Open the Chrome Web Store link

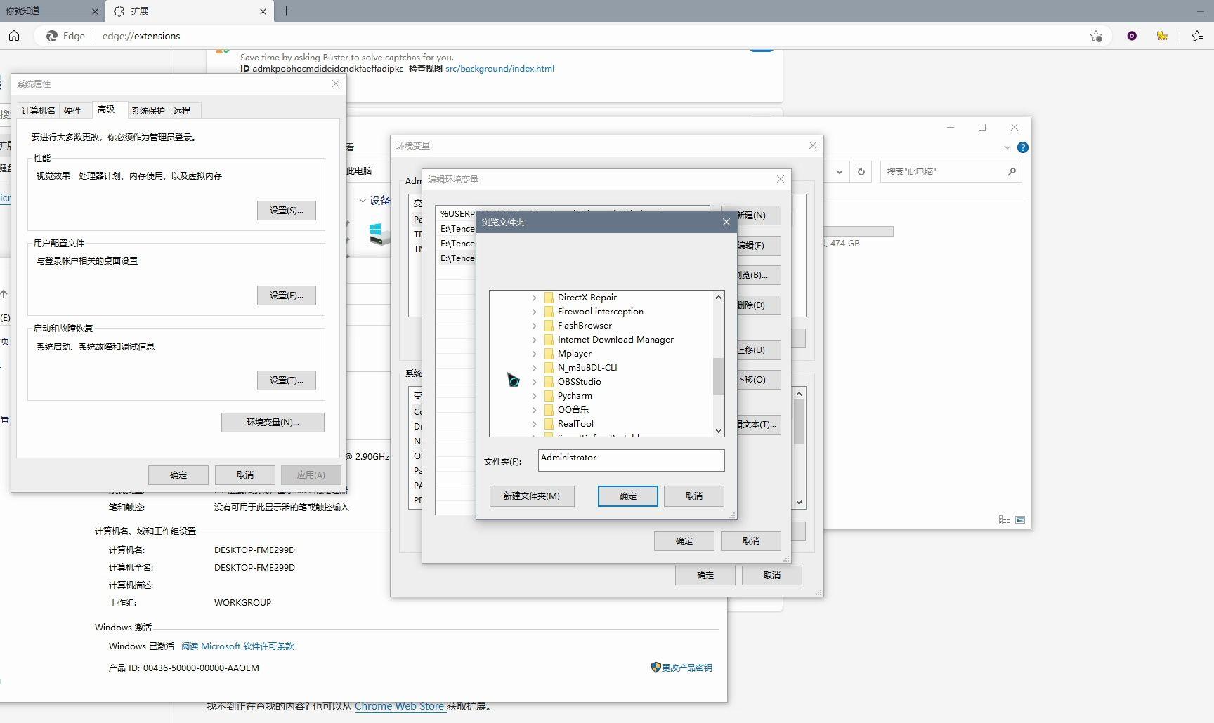[399, 706]
